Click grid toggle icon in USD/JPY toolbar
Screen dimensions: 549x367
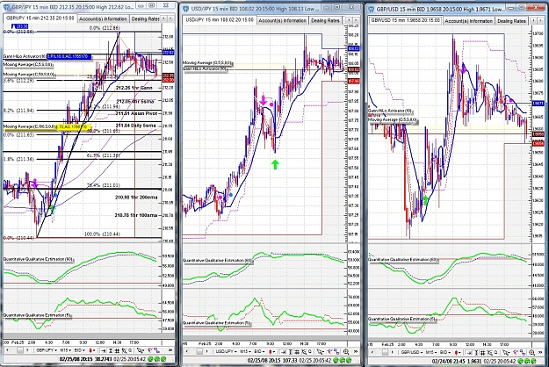[x=297, y=351]
